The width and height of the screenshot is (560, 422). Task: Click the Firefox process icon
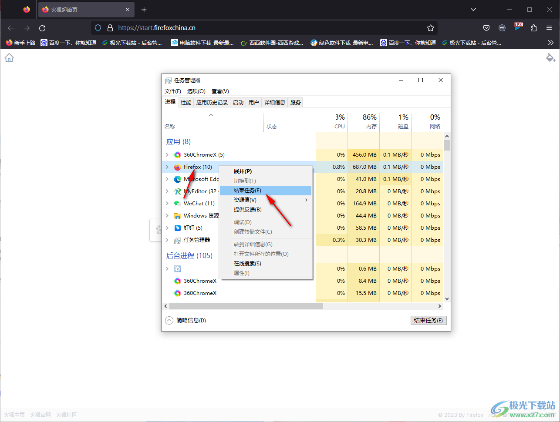coord(178,167)
